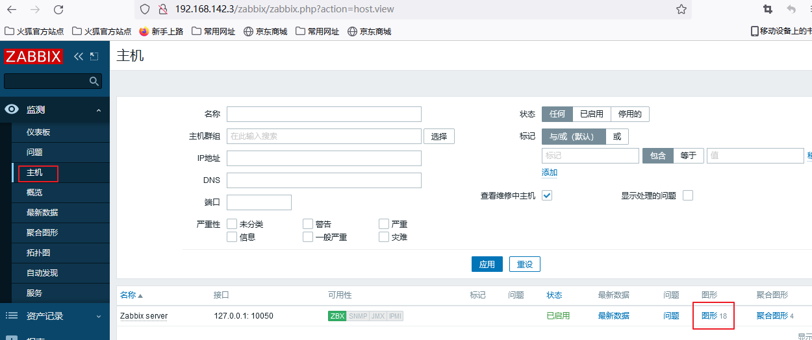Open the first 火狐官方站点 bookmark folder

click(34, 31)
